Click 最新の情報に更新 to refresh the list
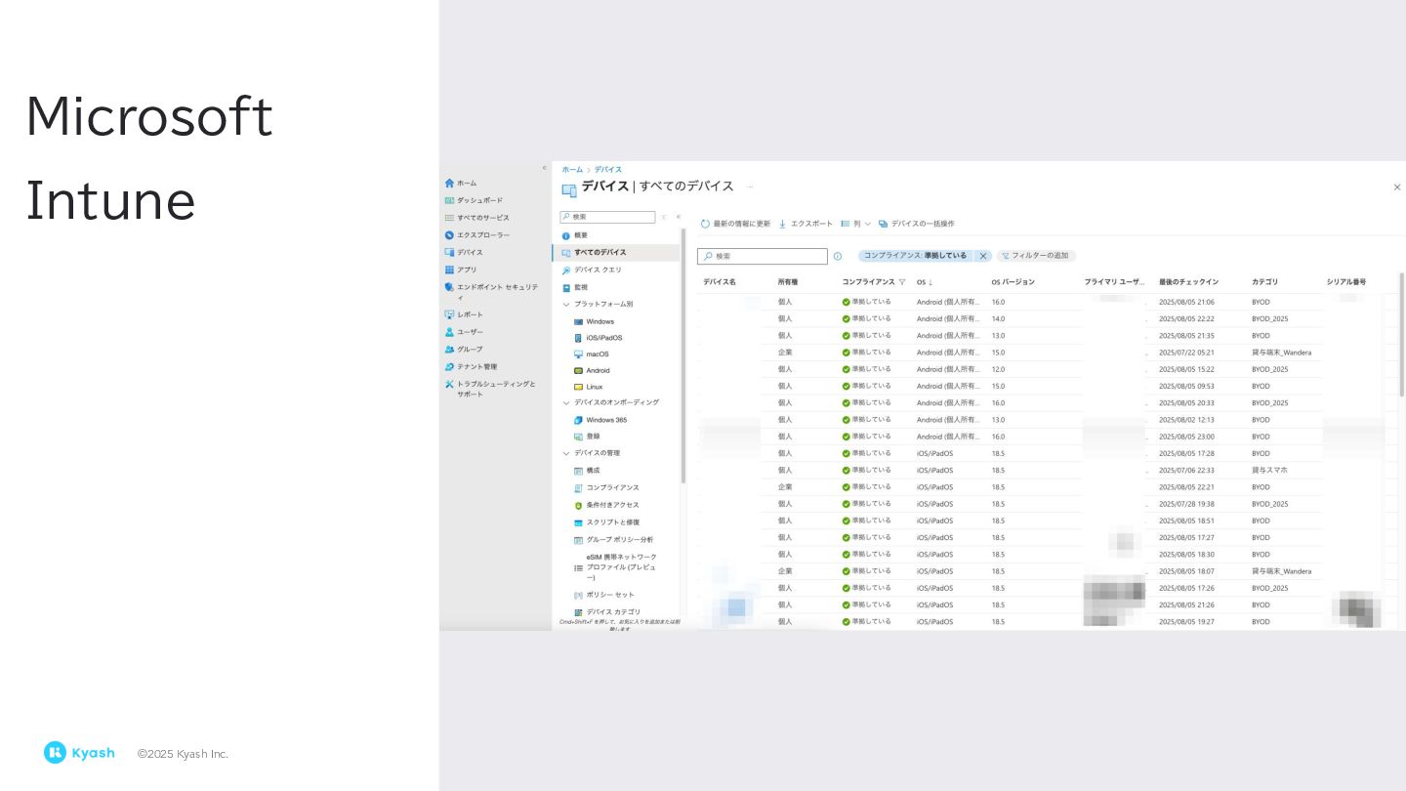 735,224
